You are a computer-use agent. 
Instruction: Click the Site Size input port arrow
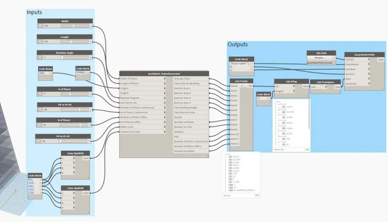(165, 103)
